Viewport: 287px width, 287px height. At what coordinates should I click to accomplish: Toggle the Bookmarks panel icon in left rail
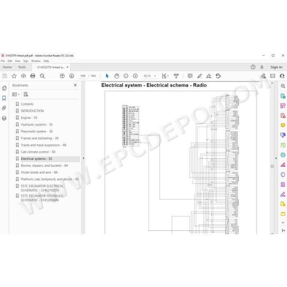coord(4,98)
